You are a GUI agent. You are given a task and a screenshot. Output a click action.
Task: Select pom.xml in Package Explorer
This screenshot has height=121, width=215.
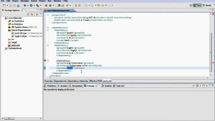(15, 45)
